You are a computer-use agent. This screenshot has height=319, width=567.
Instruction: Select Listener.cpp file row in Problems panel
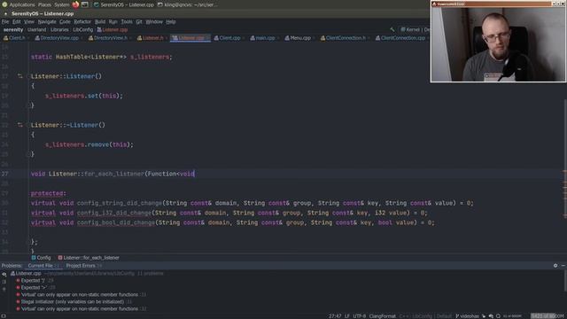pos(87,274)
